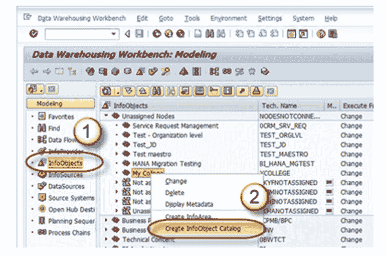This screenshot has height=256, width=386.
Task: Click the collapse subtree icon in tree toolbar
Action: click(x=143, y=91)
